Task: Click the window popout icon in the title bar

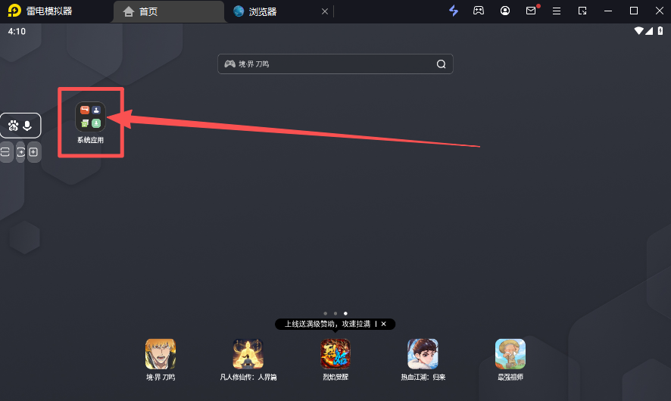Action: pos(582,11)
